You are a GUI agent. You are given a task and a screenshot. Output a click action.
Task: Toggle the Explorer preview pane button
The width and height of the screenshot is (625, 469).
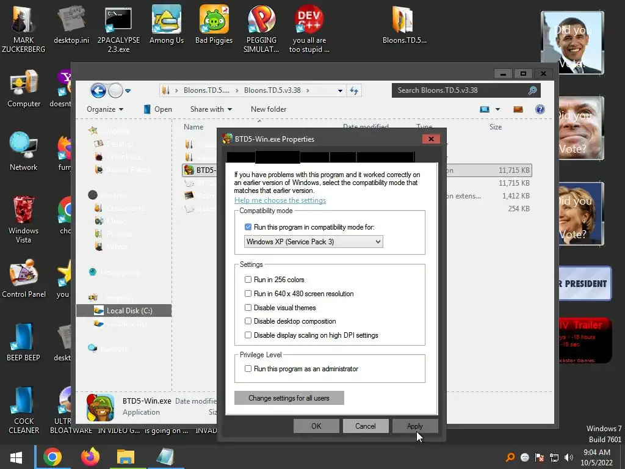518,109
